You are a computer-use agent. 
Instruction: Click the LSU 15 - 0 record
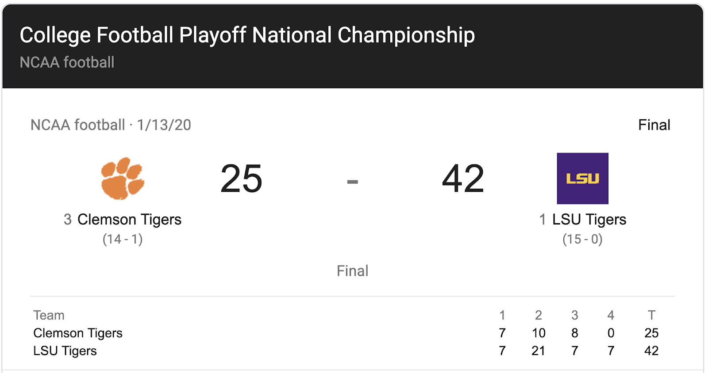582,239
